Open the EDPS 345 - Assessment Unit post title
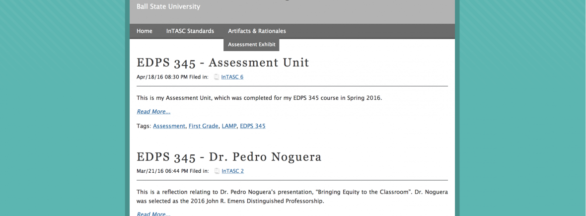The height and width of the screenshot is (216, 586). pyautogui.click(x=222, y=63)
